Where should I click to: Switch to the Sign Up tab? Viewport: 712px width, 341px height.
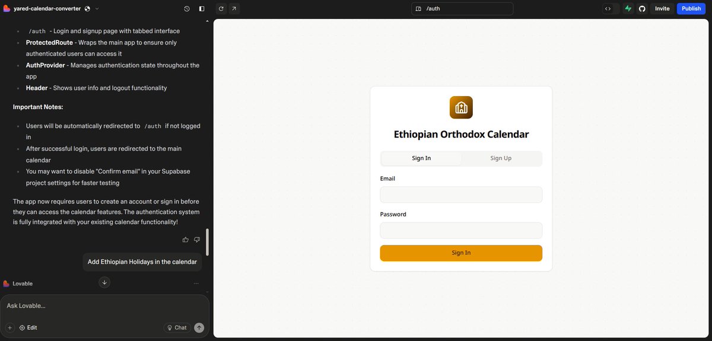501,158
